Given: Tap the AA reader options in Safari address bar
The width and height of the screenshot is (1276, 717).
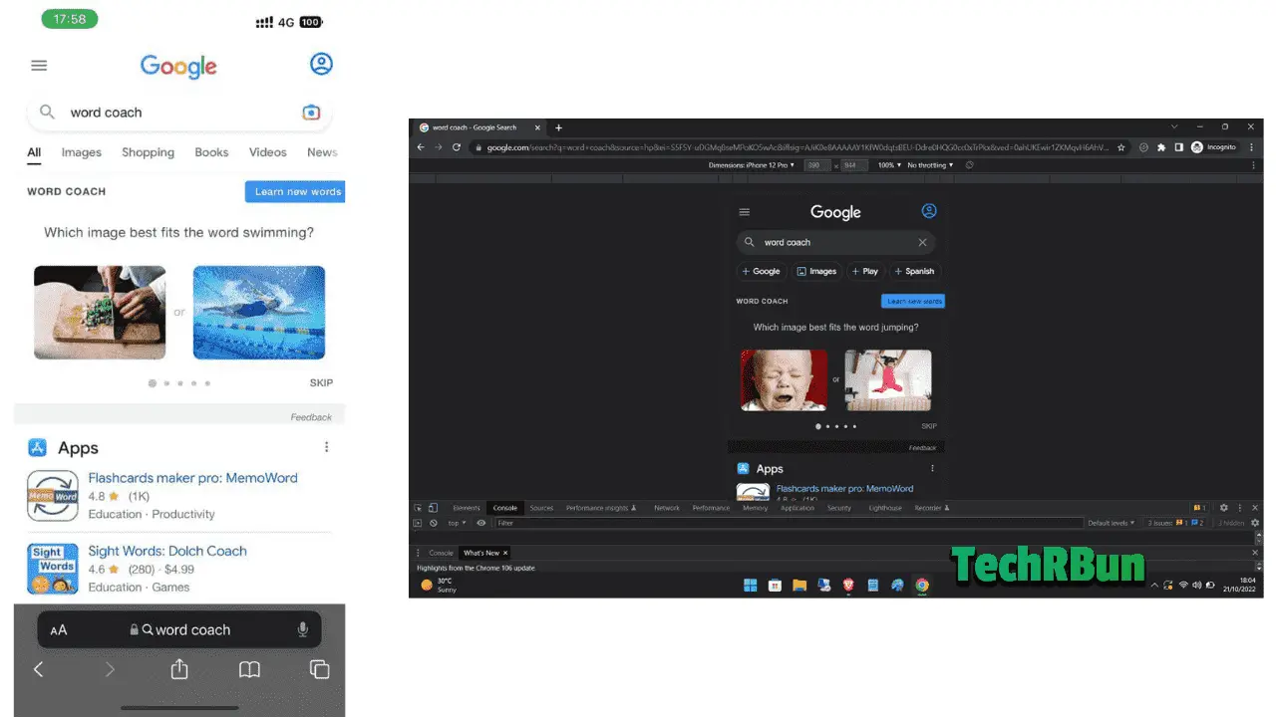Looking at the screenshot, I should [x=59, y=630].
